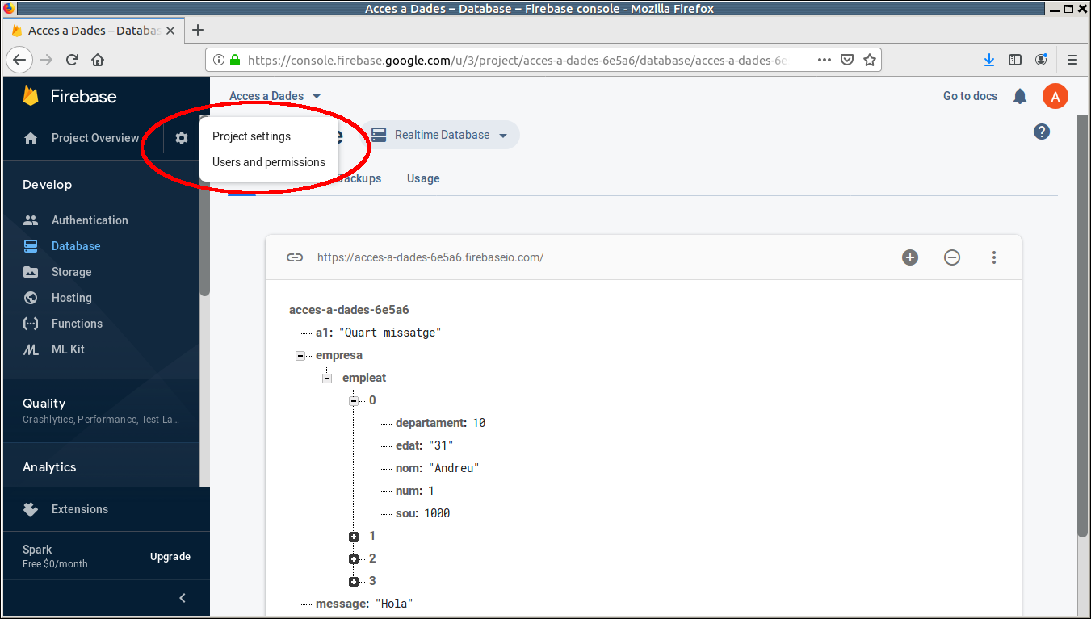Click the plus icon to add child node
Image resolution: width=1091 pixels, height=619 pixels.
point(910,257)
